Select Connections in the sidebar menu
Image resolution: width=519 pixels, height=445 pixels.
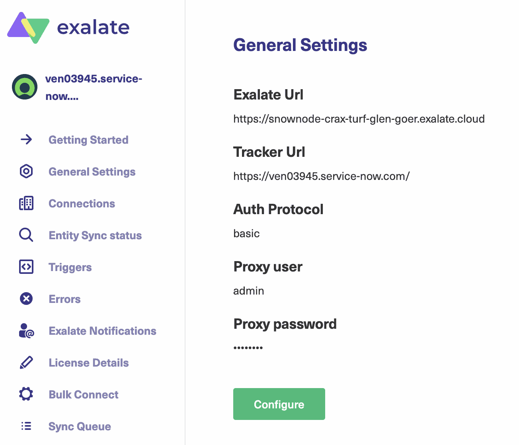pos(82,203)
